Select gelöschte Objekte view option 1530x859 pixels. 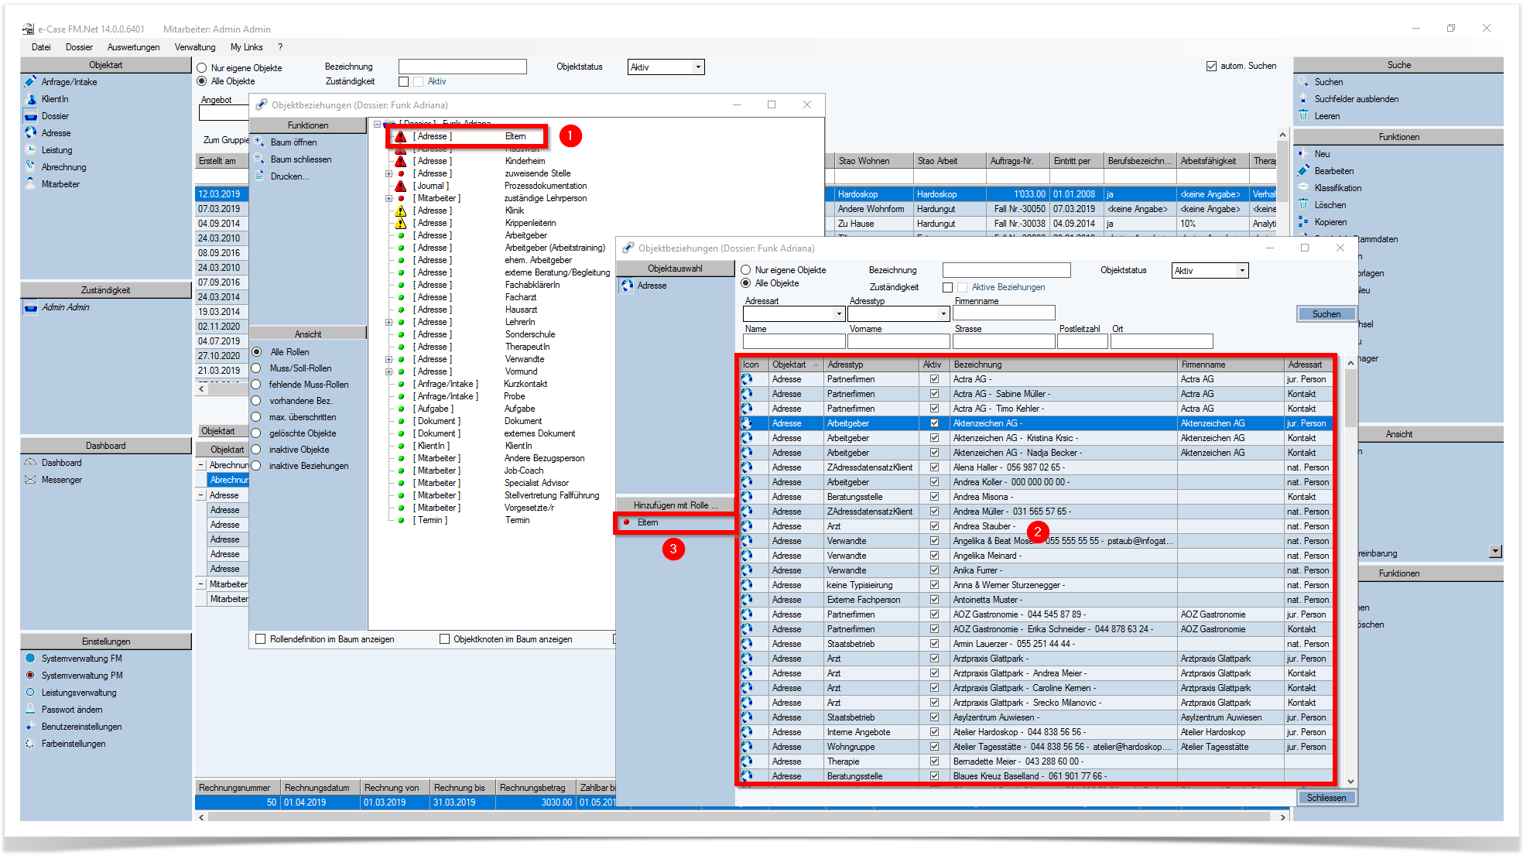point(256,433)
